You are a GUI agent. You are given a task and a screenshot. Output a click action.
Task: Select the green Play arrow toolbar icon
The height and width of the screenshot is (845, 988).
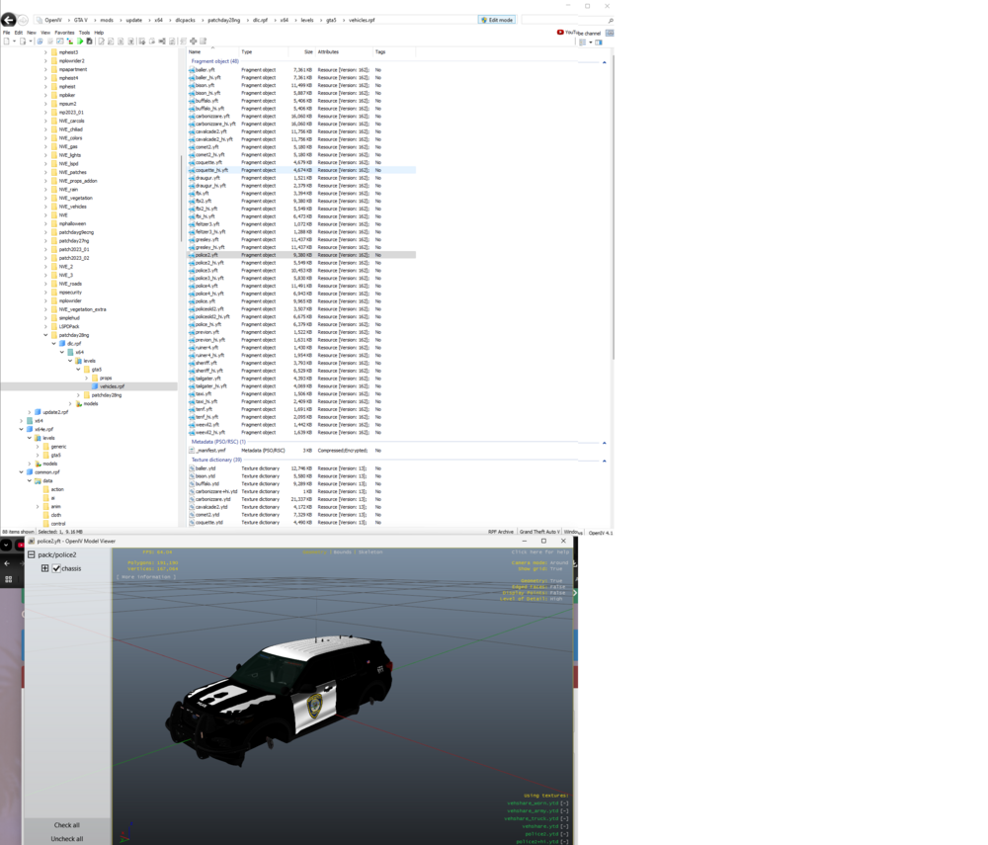tap(80, 42)
